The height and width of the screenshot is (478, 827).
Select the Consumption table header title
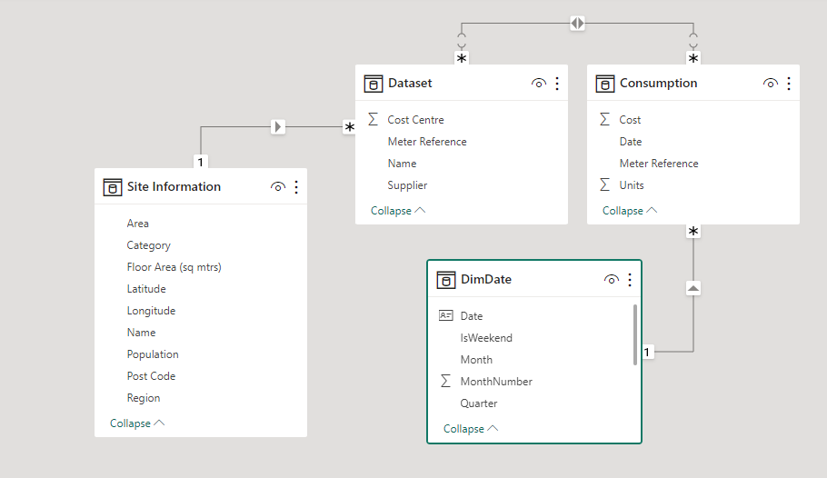(x=658, y=84)
